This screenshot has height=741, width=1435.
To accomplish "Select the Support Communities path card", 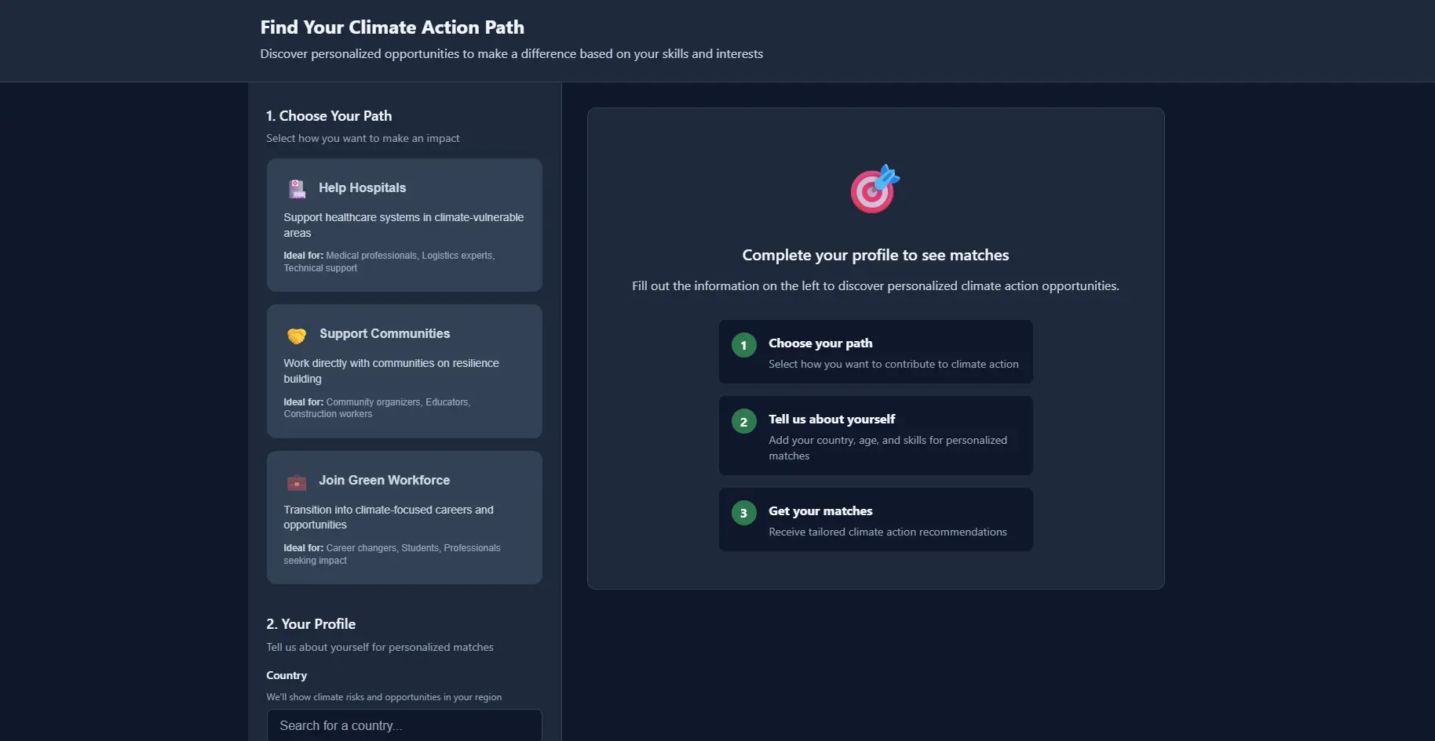I will [403, 372].
